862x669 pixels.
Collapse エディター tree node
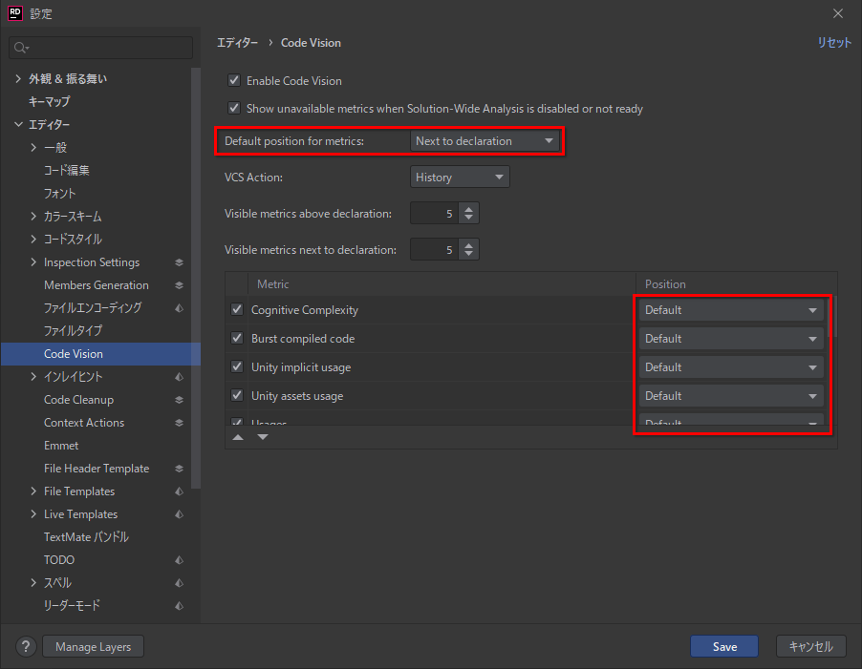[x=18, y=125]
